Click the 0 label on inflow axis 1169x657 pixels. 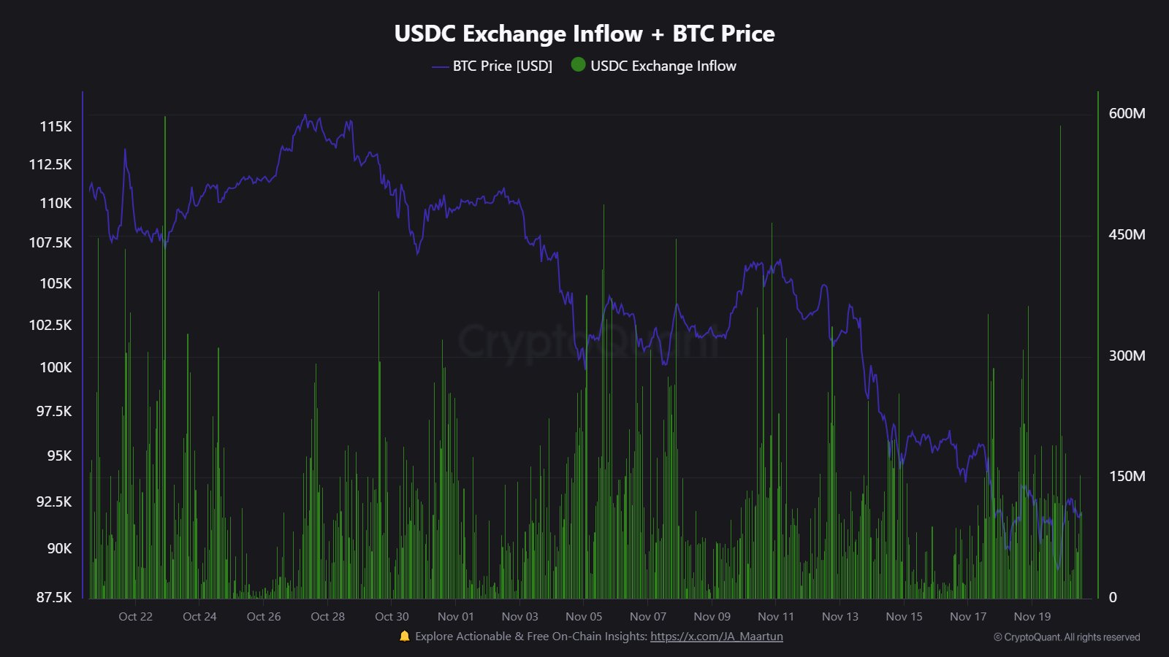click(x=1113, y=597)
